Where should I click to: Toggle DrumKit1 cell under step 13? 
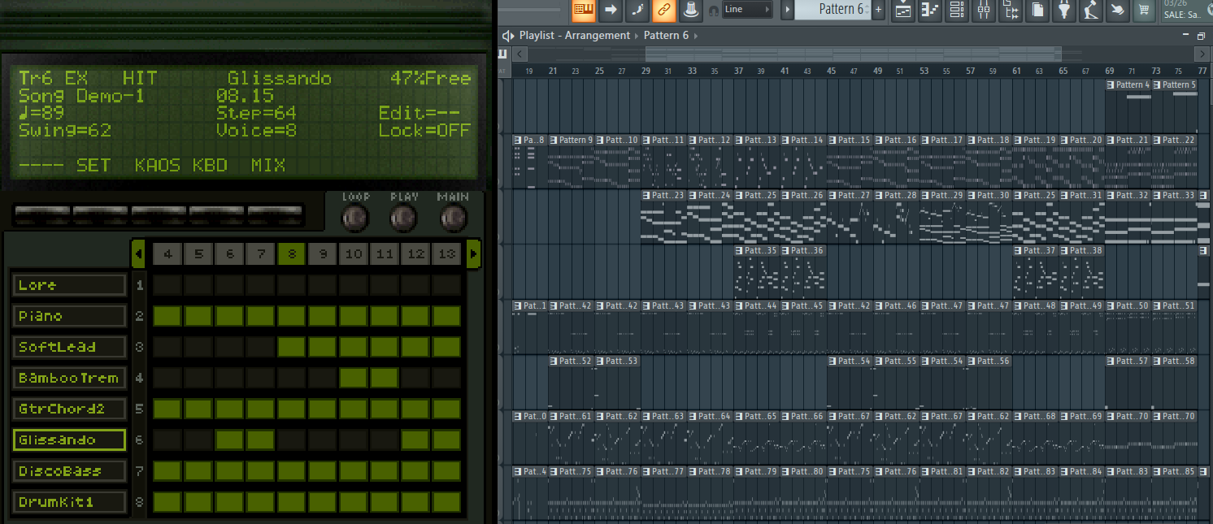(x=446, y=502)
